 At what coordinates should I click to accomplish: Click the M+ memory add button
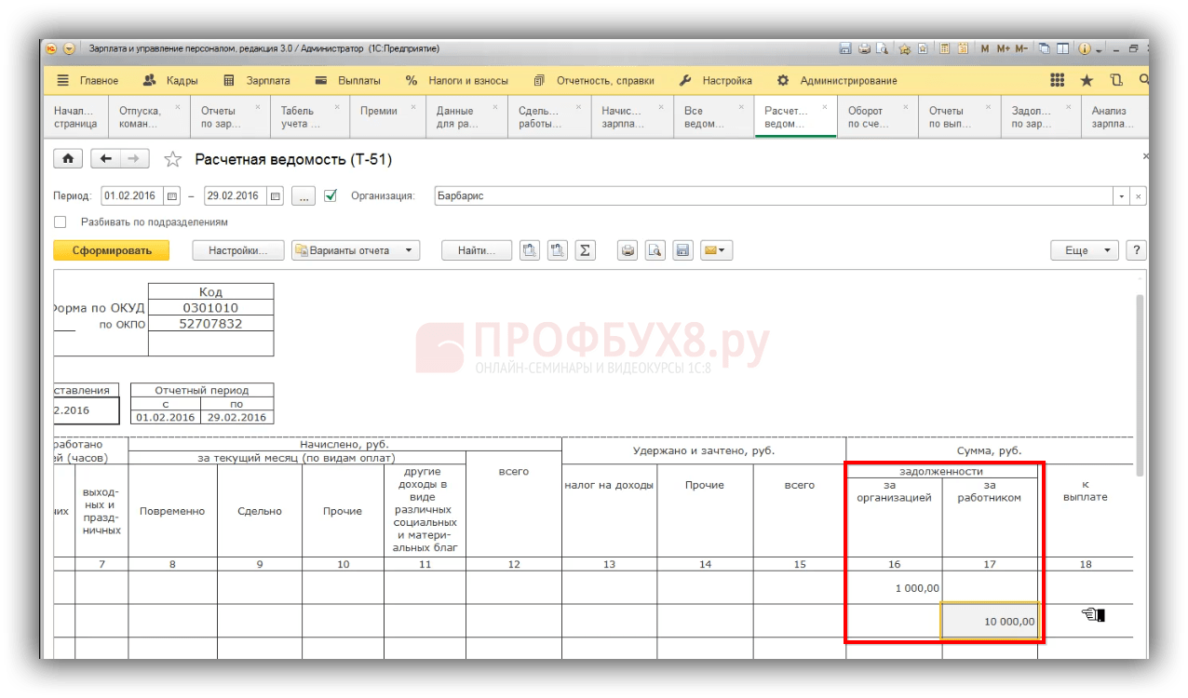click(1003, 48)
